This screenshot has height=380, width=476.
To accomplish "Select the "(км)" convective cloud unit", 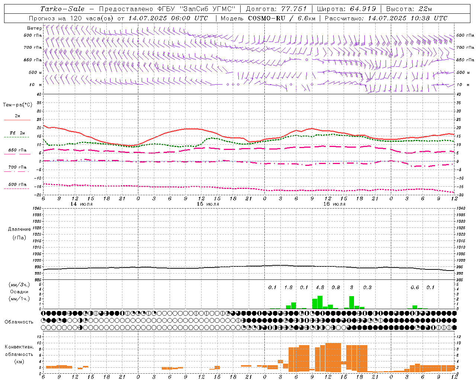I will [x=19, y=361].
